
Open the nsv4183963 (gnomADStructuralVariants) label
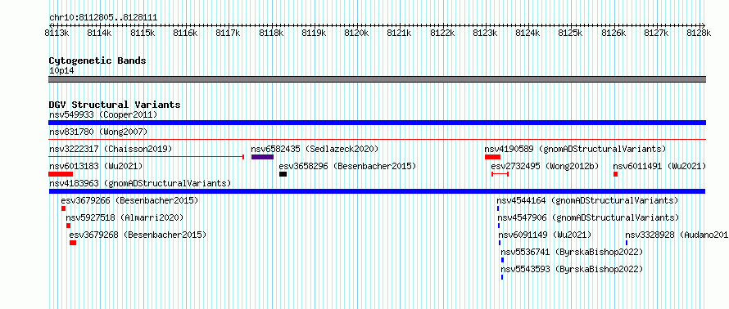click(140, 183)
